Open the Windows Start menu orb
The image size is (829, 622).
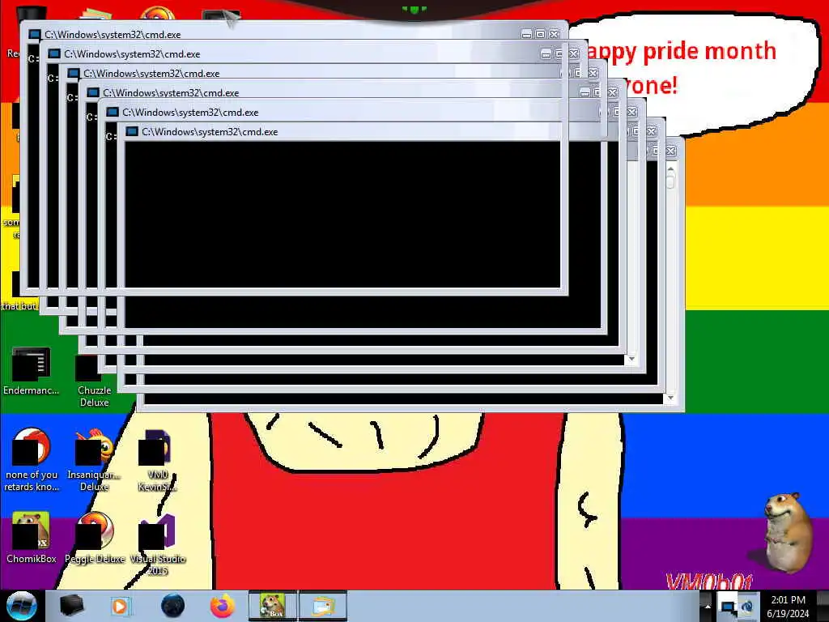click(x=22, y=606)
